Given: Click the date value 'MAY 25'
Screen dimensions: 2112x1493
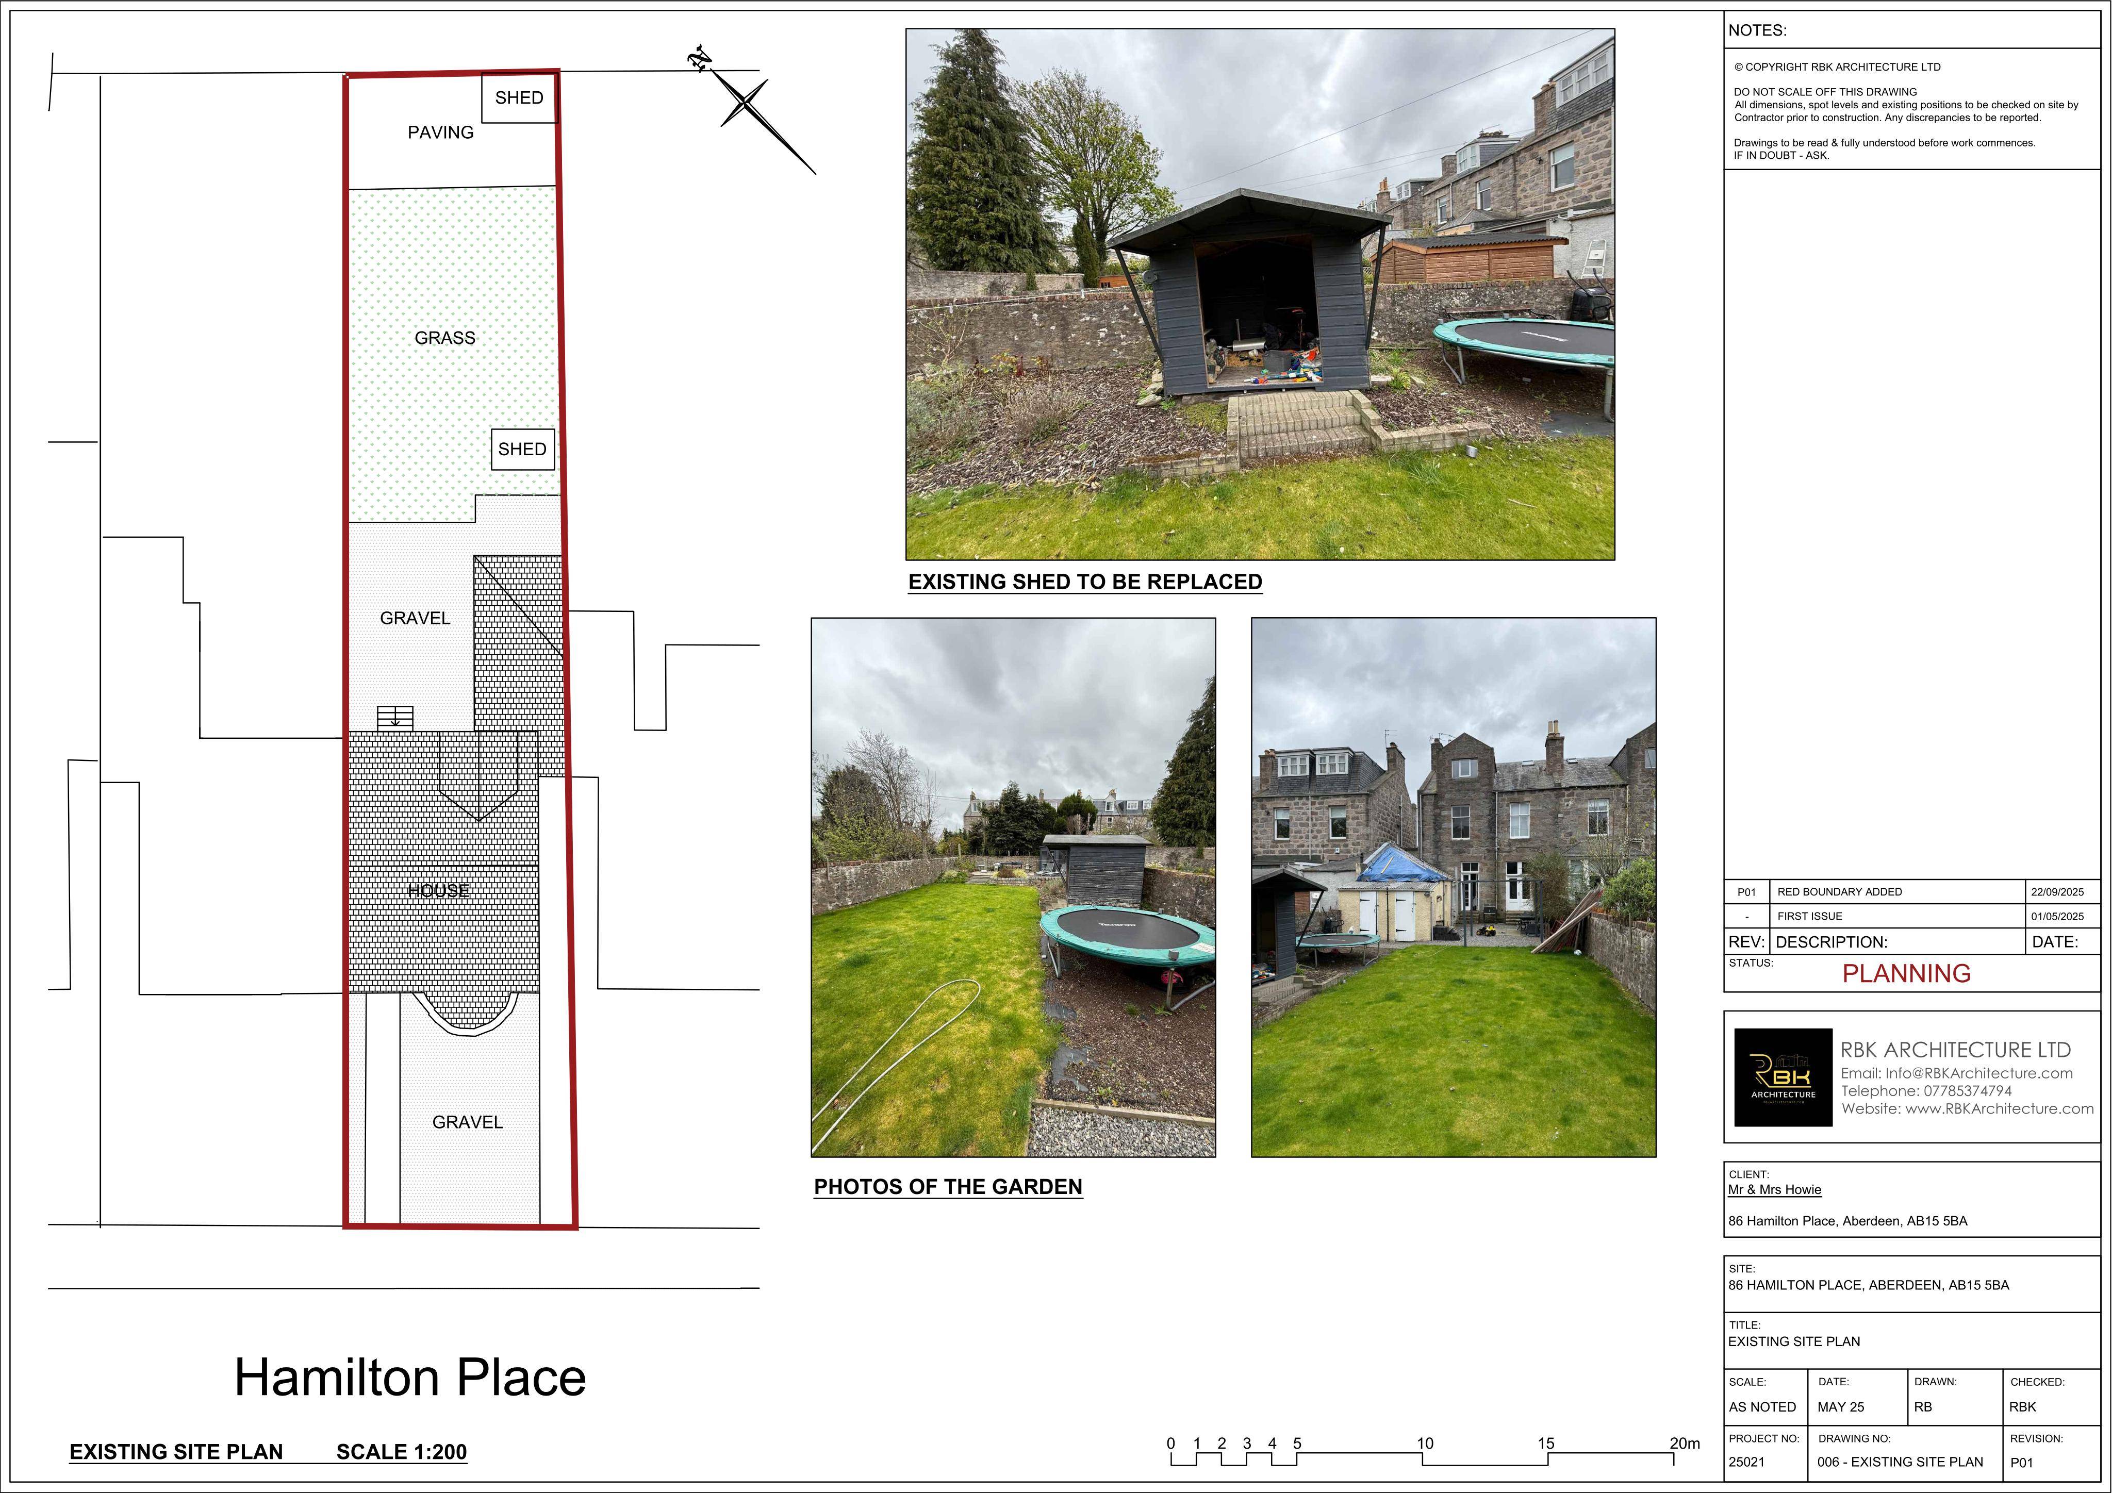Looking at the screenshot, I should [x=1841, y=1407].
